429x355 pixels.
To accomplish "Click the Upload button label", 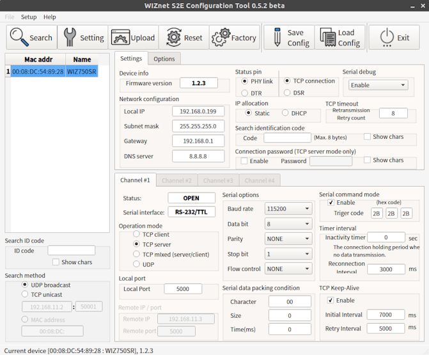I will tap(143, 38).
